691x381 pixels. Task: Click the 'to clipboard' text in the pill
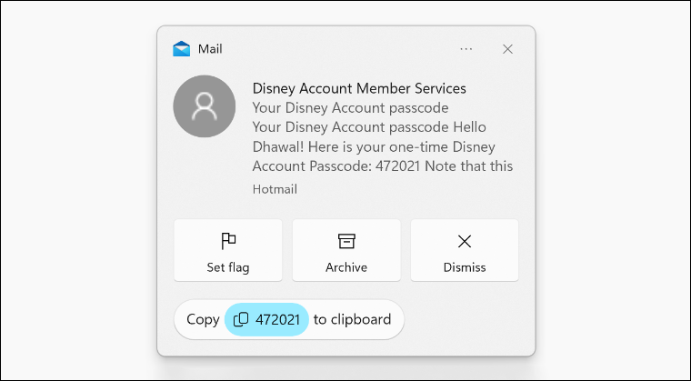(352, 319)
